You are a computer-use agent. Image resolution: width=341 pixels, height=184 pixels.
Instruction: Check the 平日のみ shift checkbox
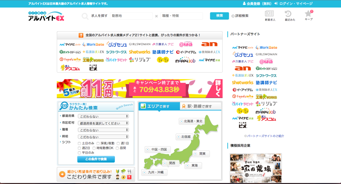(x=79, y=153)
